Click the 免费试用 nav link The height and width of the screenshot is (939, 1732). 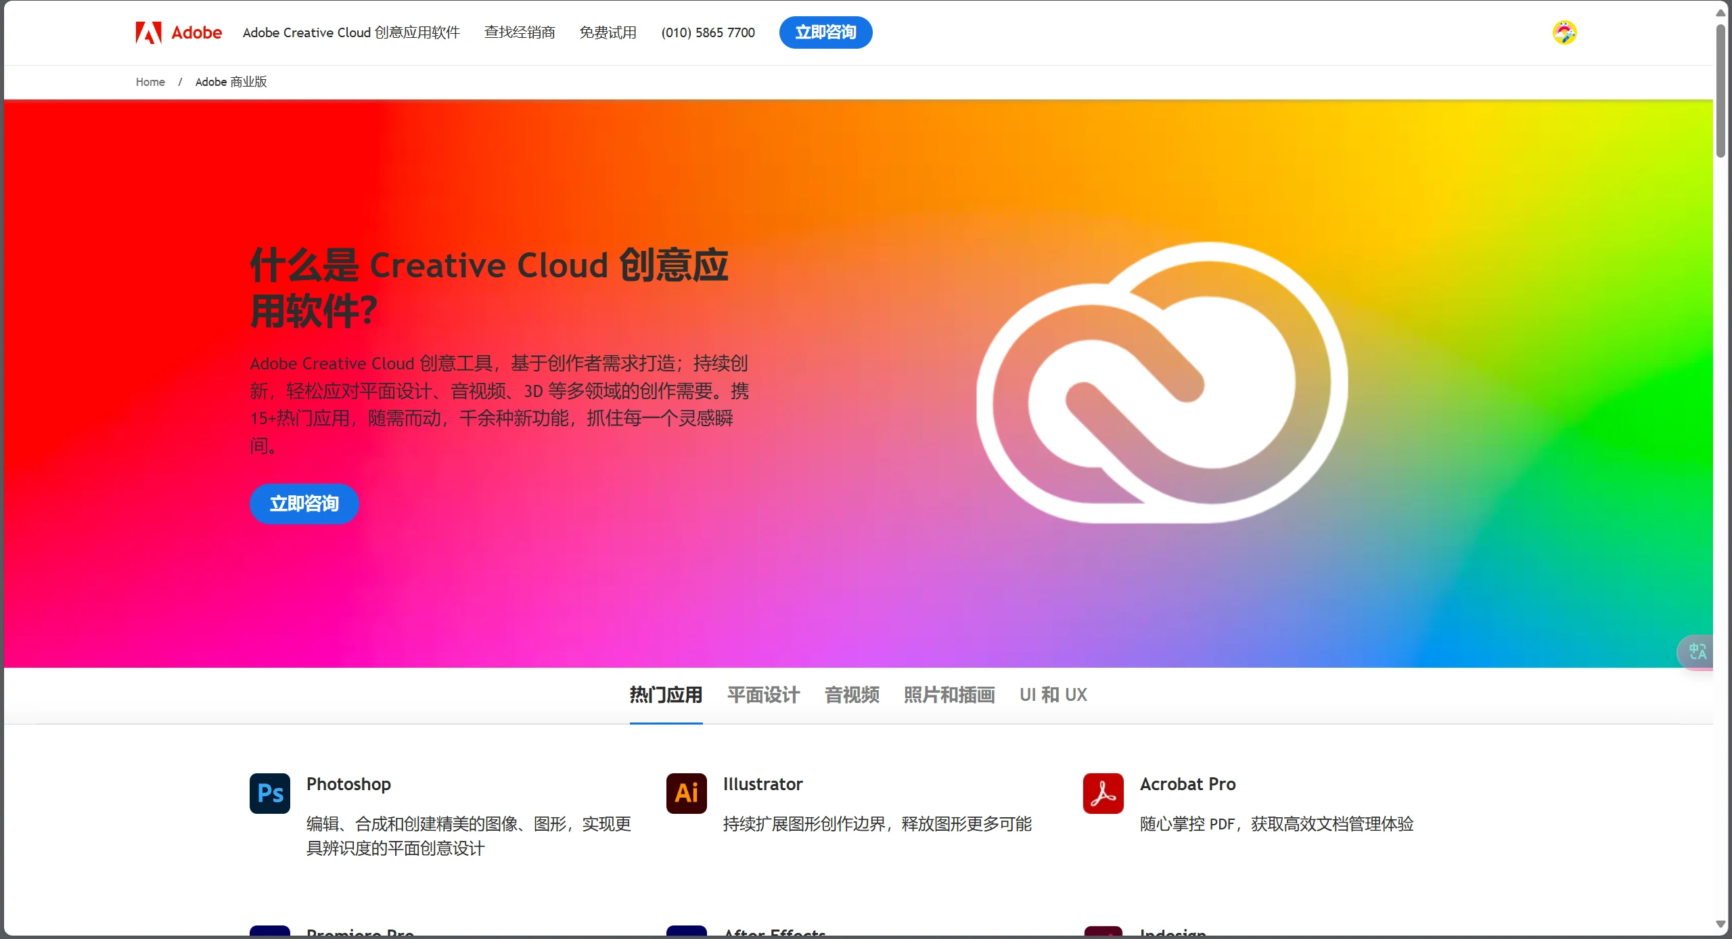coord(608,32)
